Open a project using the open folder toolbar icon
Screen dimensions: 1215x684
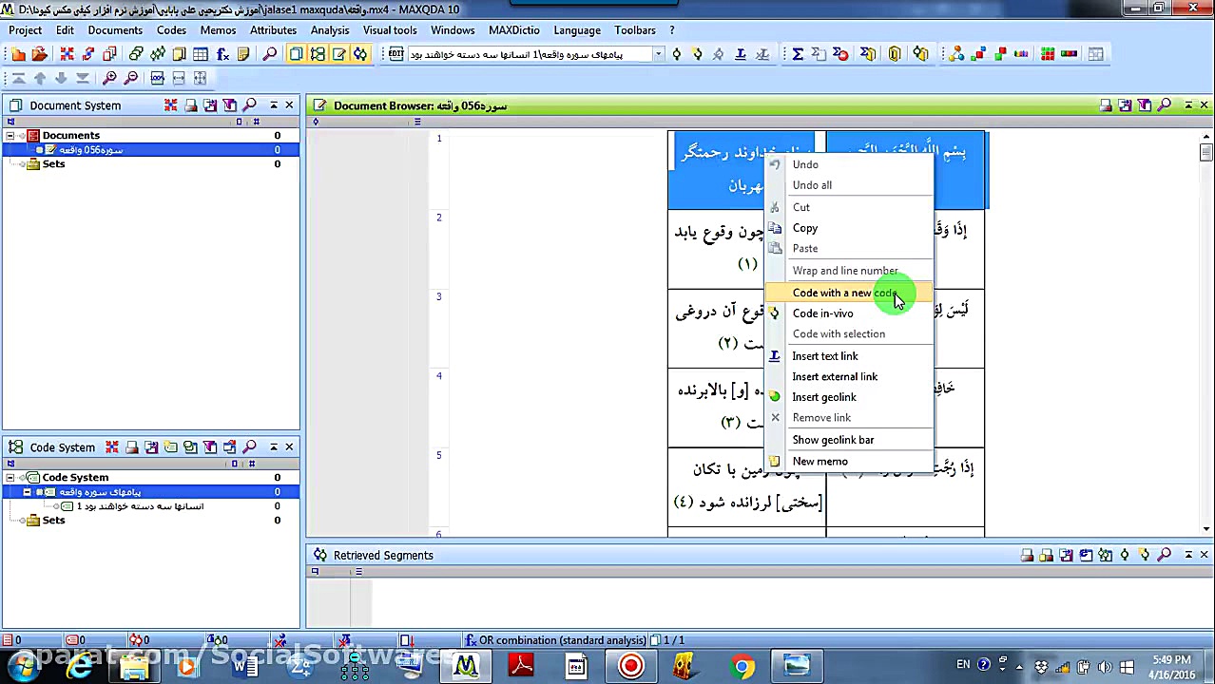(39, 54)
